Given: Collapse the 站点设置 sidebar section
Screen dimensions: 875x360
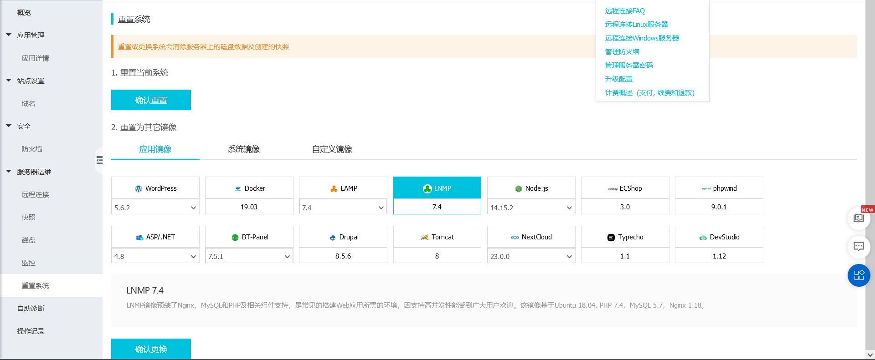Looking at the screenshot, I should coord(9,81).
